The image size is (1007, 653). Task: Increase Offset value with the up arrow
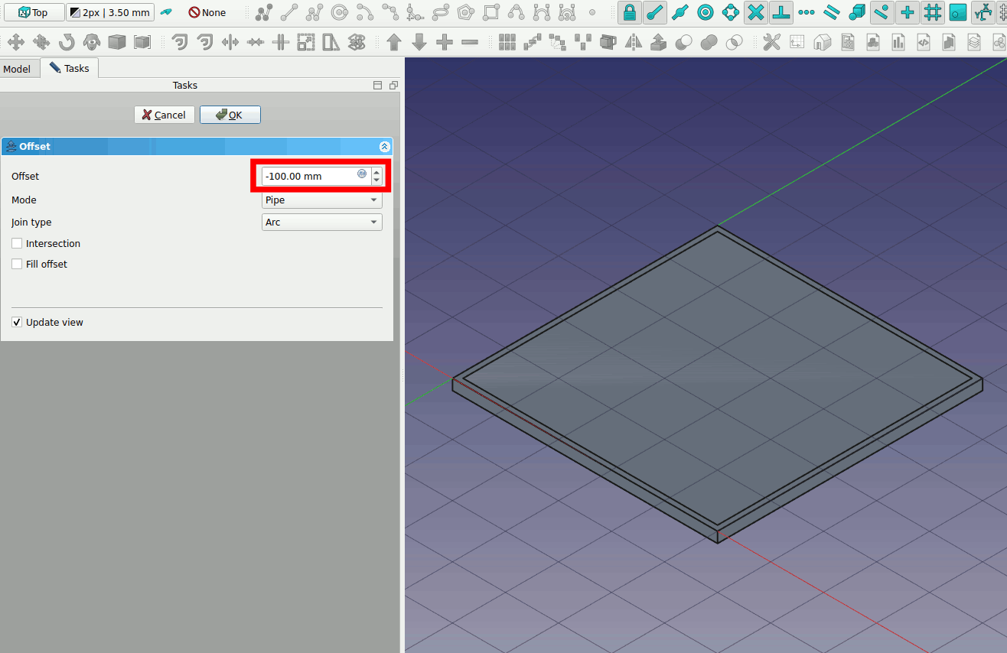(376, 172)
